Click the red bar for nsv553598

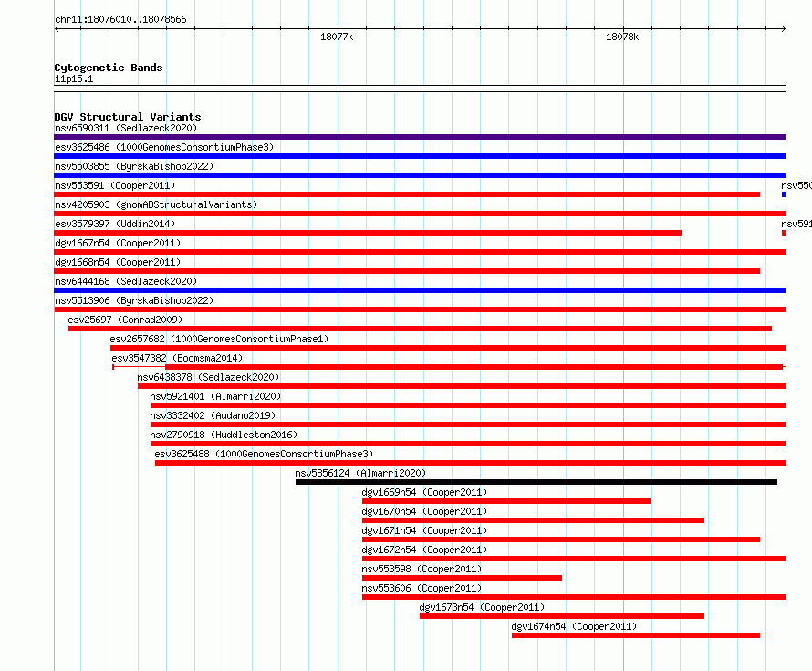[462, 578]
